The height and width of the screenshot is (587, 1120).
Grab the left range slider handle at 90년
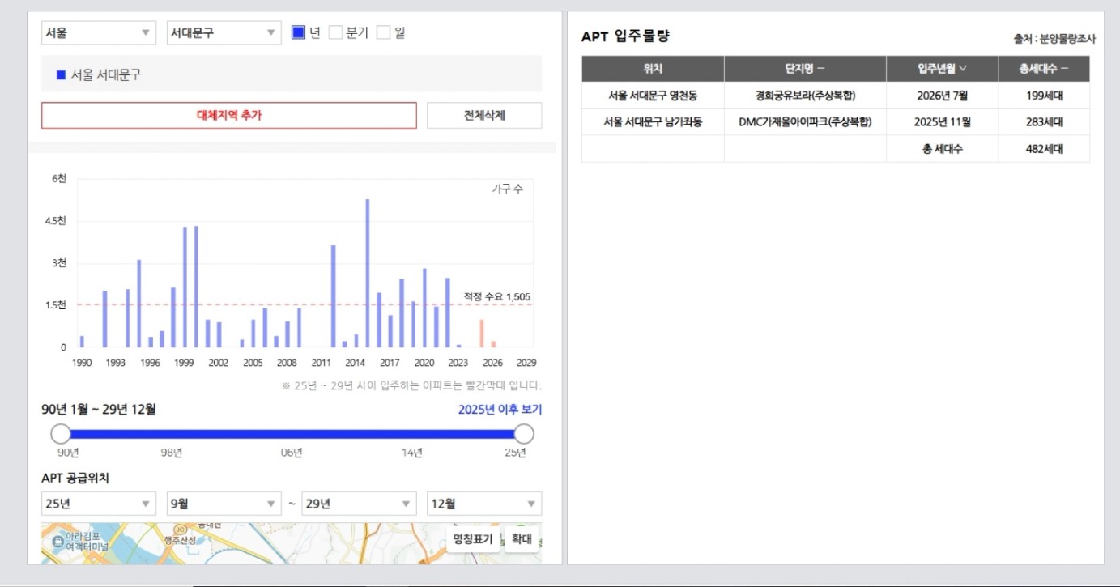click(61, 433)
